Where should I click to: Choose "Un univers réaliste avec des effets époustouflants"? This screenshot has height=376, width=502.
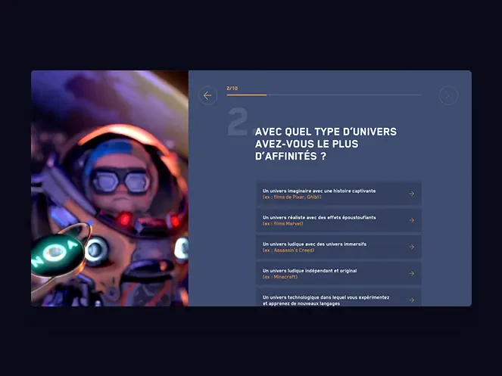[319, 217]
